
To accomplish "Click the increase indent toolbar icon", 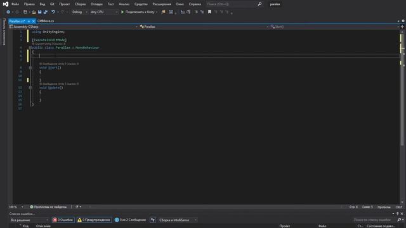I will 188,12.
